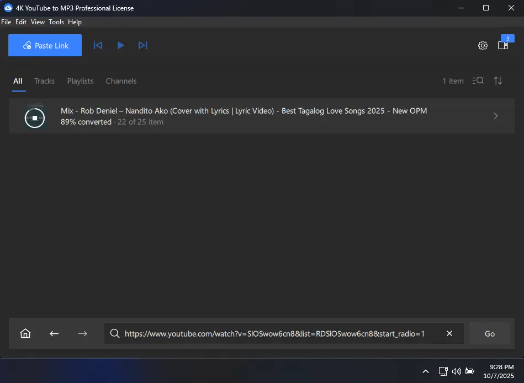Open battery status in system tray
The image size is (524, 383).
[470, 371]
